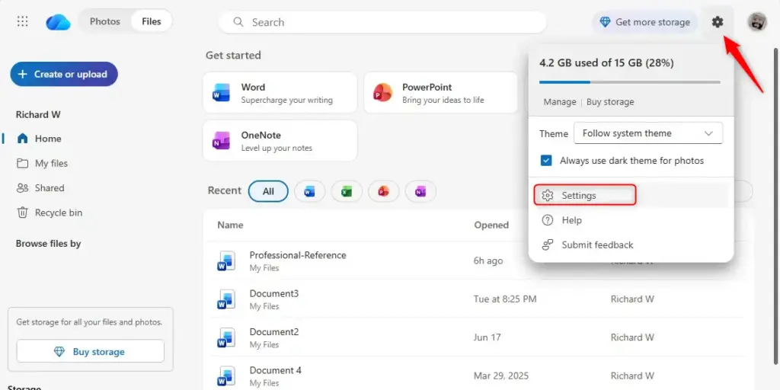Click the My files folder icon

[22, 163]
